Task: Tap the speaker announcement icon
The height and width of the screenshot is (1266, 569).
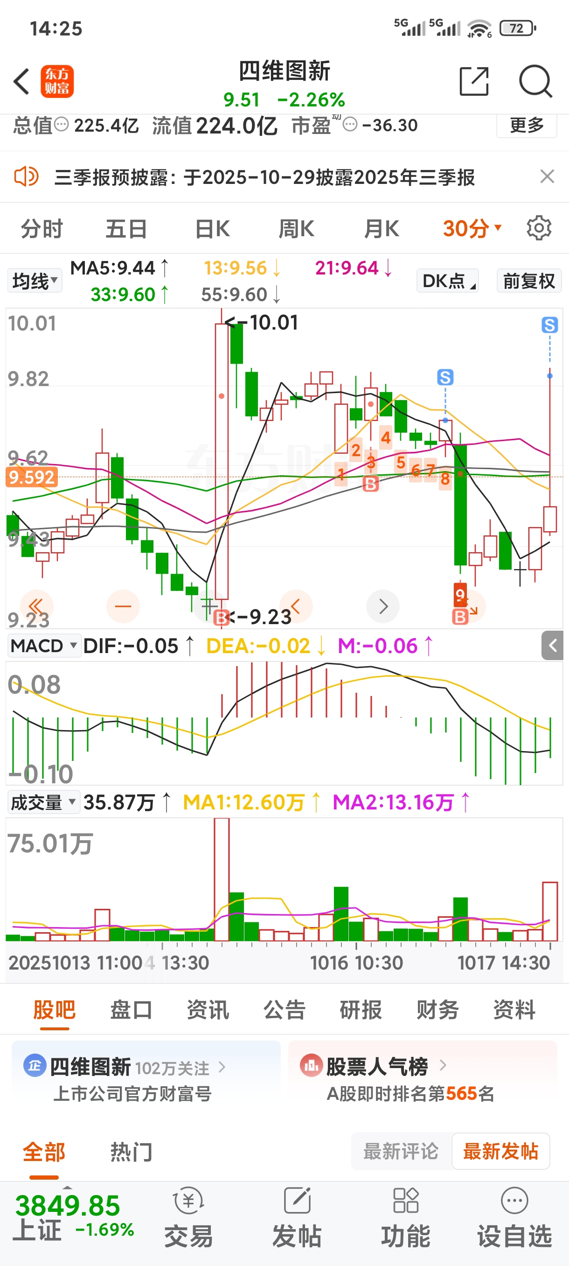Action: pyautogui.click(x=26, y=176)
